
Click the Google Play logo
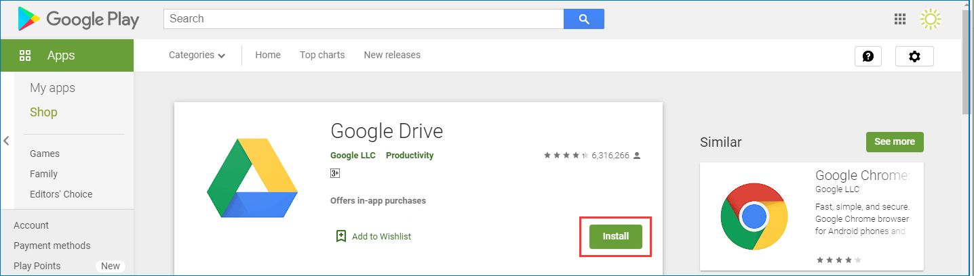[x=78, y=19]
